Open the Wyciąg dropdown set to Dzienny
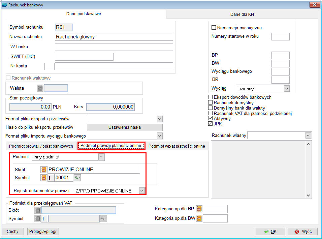The height and width of the screenshot is (239, 322). click(x=287, y=89)
